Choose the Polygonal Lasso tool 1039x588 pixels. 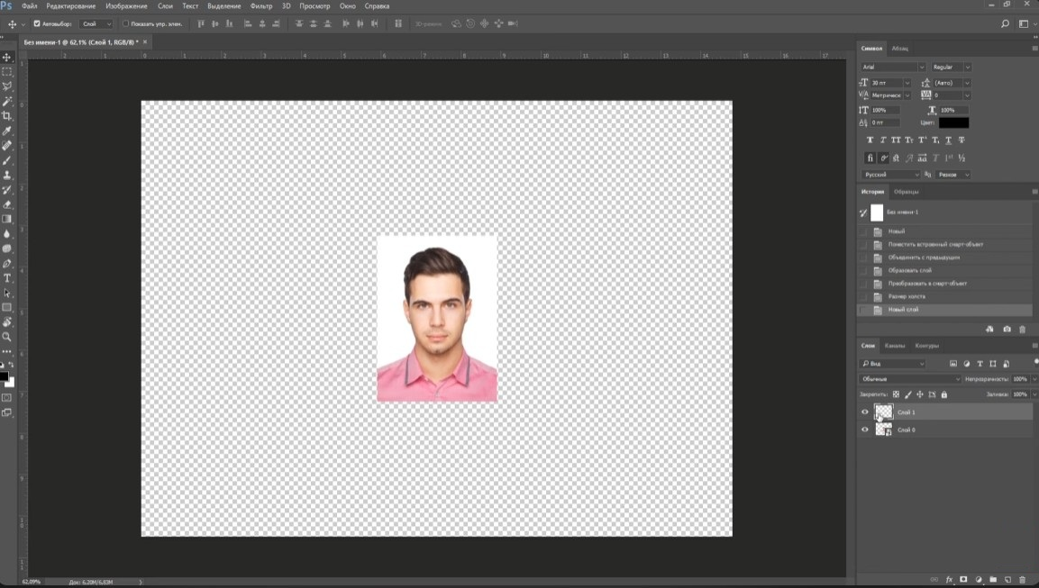7,86
